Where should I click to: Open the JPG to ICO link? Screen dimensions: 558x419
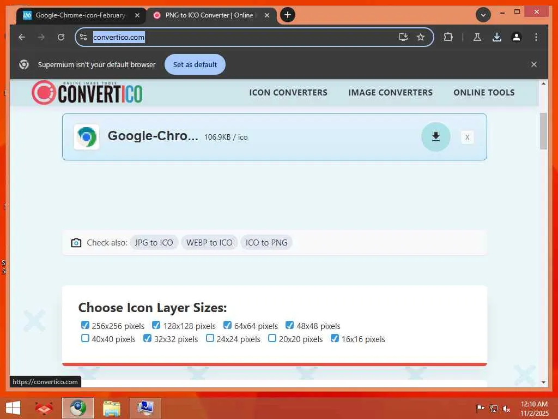pos(154,243)
